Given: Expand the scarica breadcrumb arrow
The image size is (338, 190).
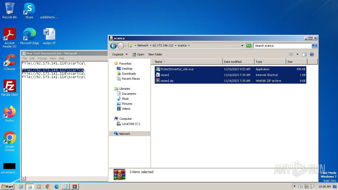Looking at the screenshot, I should tap(189, 46).
